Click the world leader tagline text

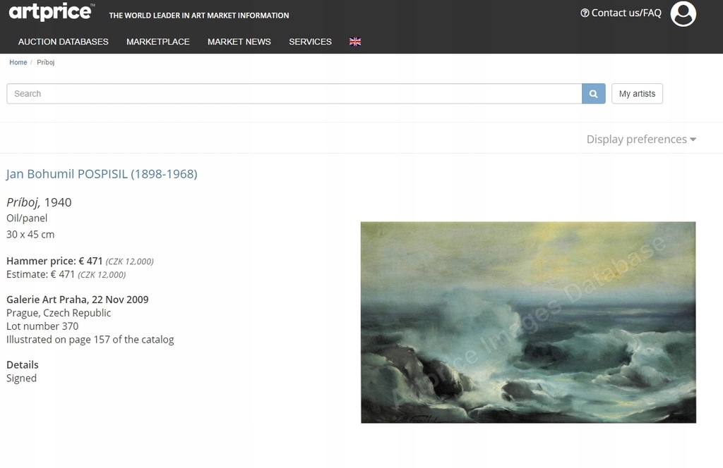tap(198, 16)
